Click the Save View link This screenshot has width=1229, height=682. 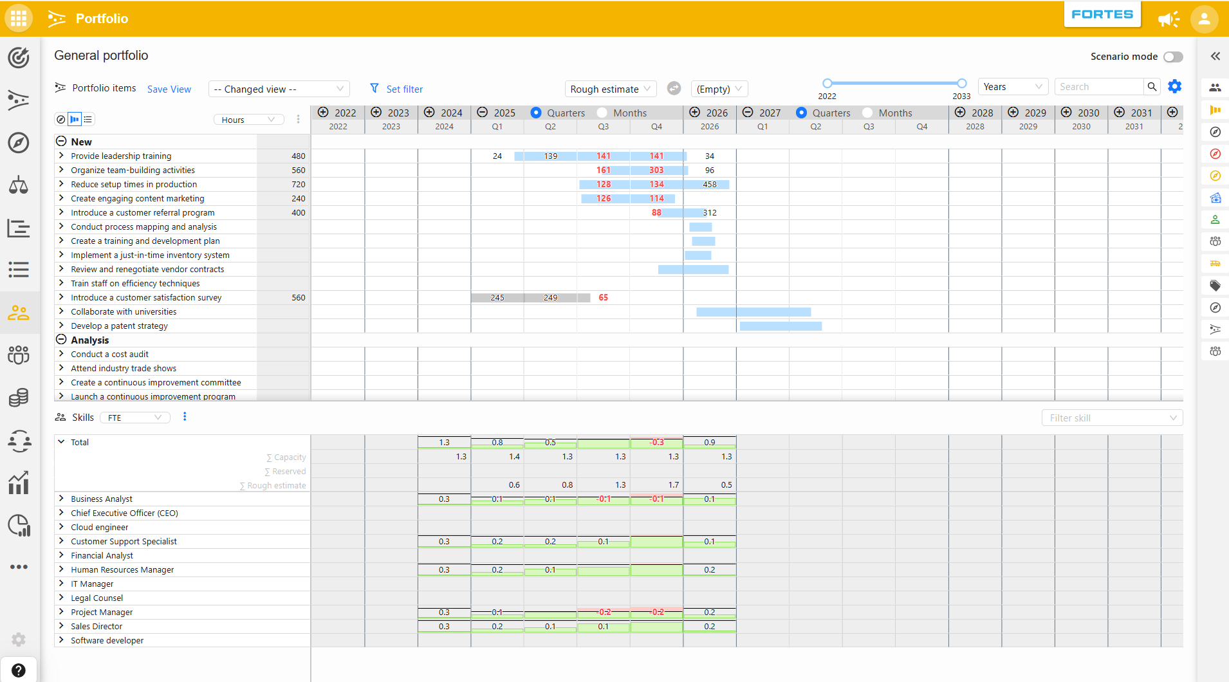tap(169, 89)
